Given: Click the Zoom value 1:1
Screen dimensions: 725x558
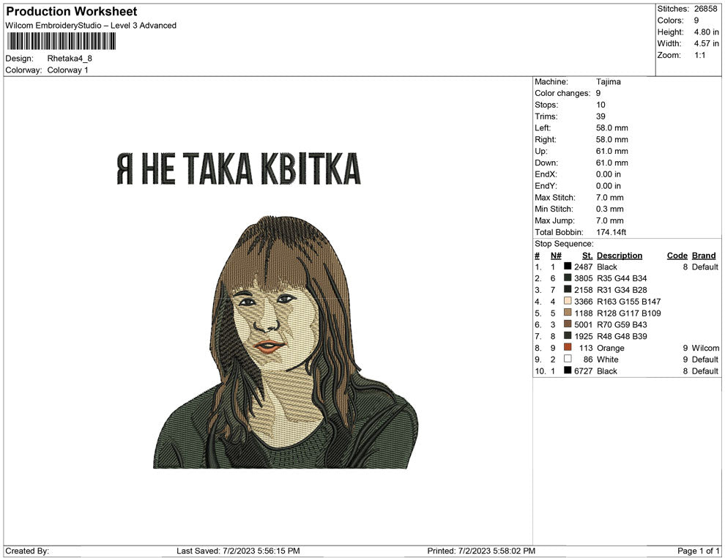Looking at the screenshot, I should pyautogui.click(x=699, y=56).
